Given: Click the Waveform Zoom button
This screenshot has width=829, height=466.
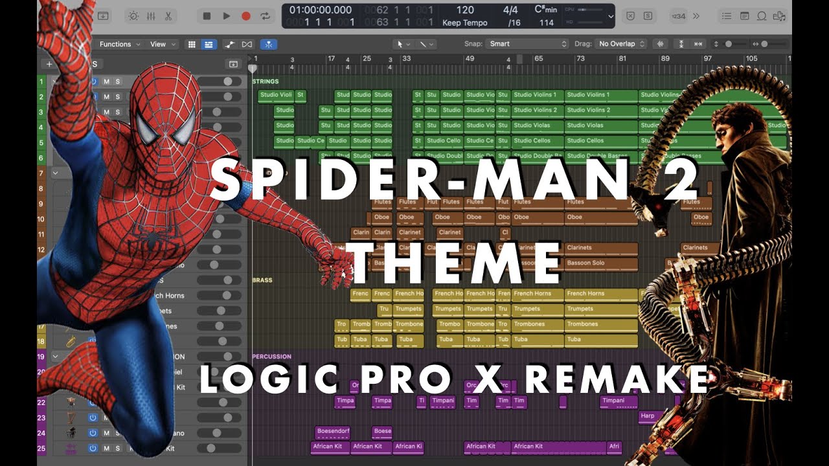Looking at the screenshot, I should click(x=661, y=44).
